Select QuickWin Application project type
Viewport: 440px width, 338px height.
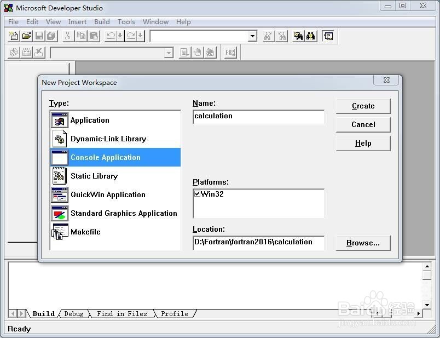pyautogui.click(x=115, y=194)
